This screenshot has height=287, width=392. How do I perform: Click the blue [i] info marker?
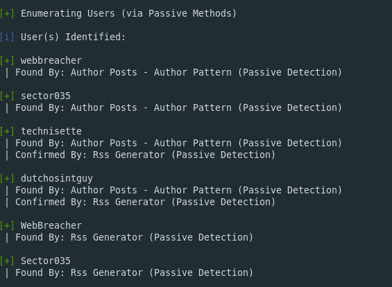click(x=7, y=37)
